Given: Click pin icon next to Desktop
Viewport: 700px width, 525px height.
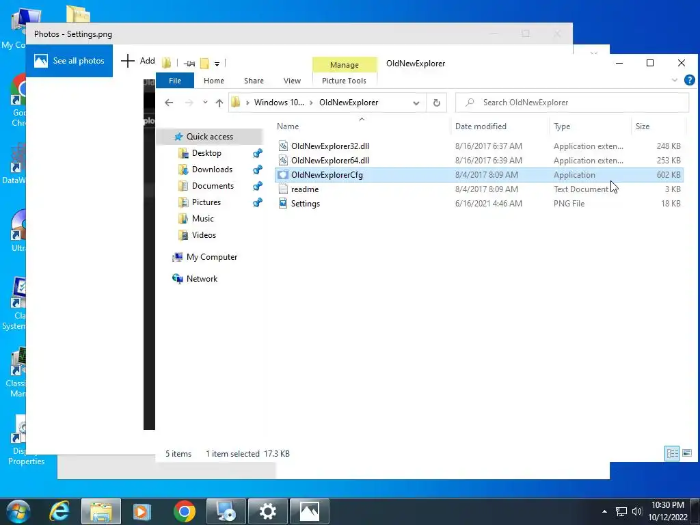Looking at the screenshot, I should [x=258, y=153].
